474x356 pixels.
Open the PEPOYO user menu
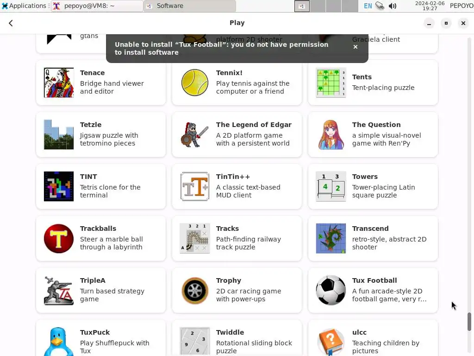(462, 6)
